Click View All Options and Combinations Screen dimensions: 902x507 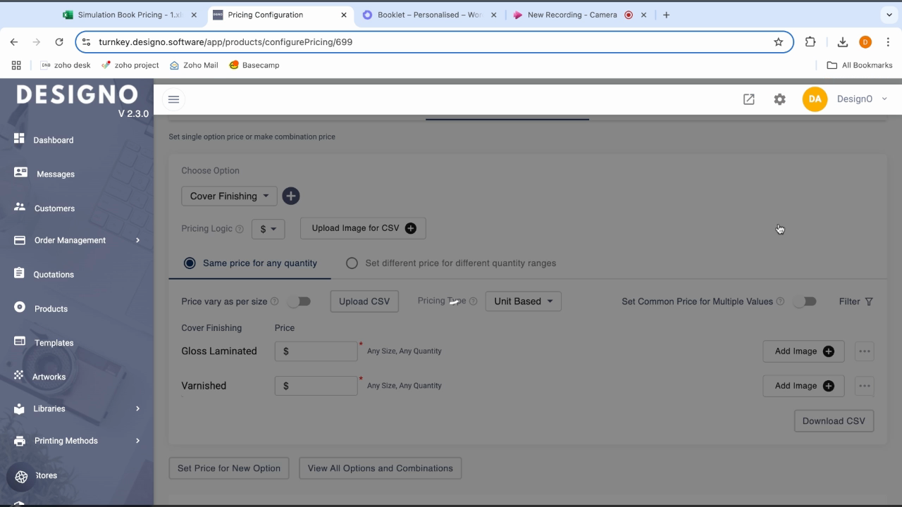pyautogui.click(x=380, y=468)
